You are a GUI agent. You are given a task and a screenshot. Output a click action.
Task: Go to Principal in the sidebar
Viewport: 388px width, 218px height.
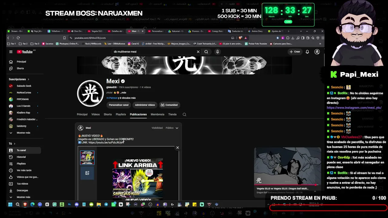pos(24,62)
